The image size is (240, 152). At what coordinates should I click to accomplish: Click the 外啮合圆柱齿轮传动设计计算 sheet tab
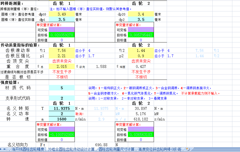pos(71,149)
